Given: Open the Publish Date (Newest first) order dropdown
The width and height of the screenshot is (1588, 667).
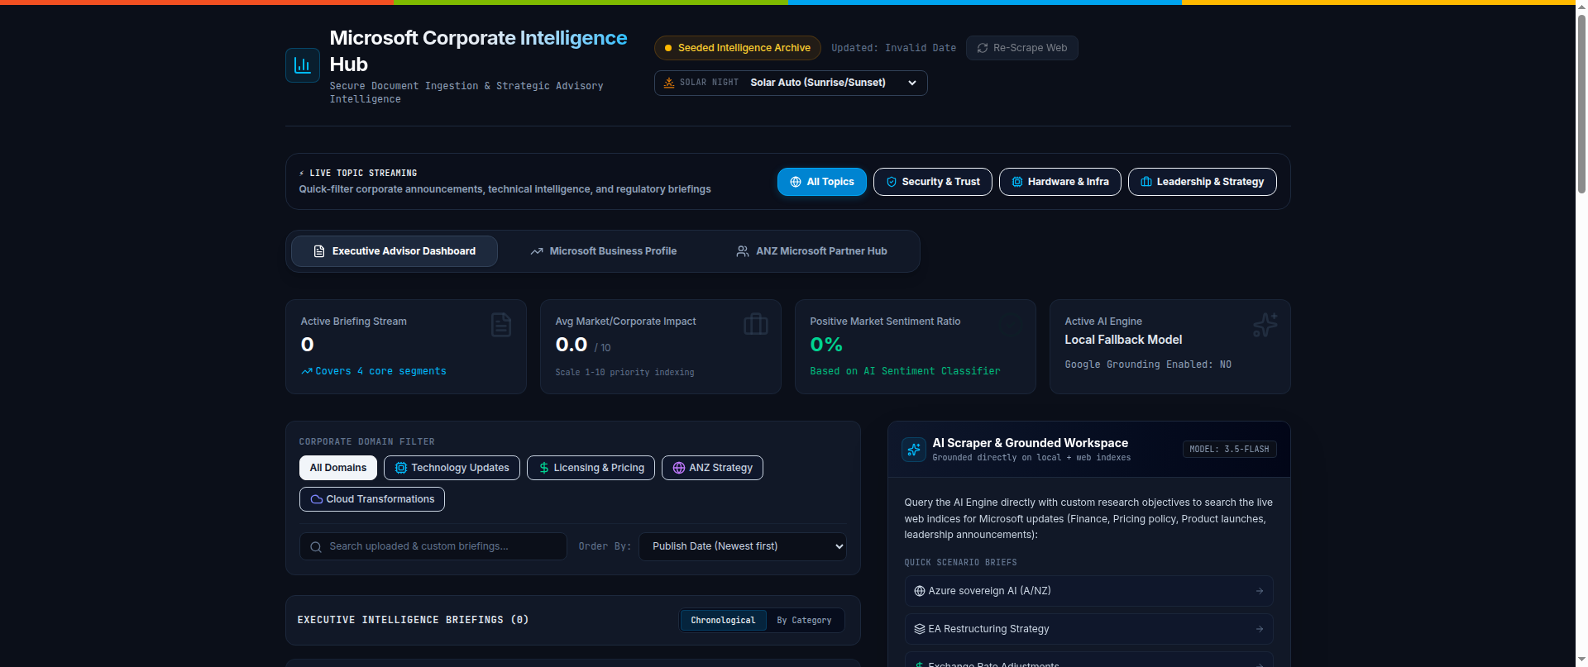Looking at the screenshot, I should click(x=743, y=546).
